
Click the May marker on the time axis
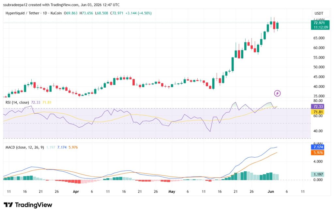point(172,192)
